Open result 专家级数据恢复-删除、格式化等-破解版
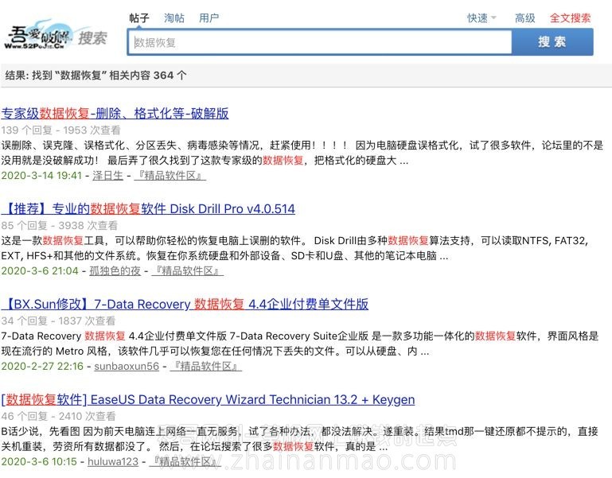612x478 pixels. (x=115, y=113)
